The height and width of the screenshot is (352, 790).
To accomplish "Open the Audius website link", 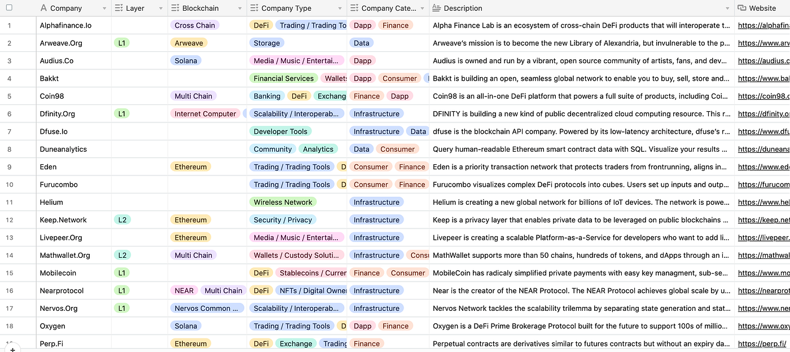I will 763,60.
